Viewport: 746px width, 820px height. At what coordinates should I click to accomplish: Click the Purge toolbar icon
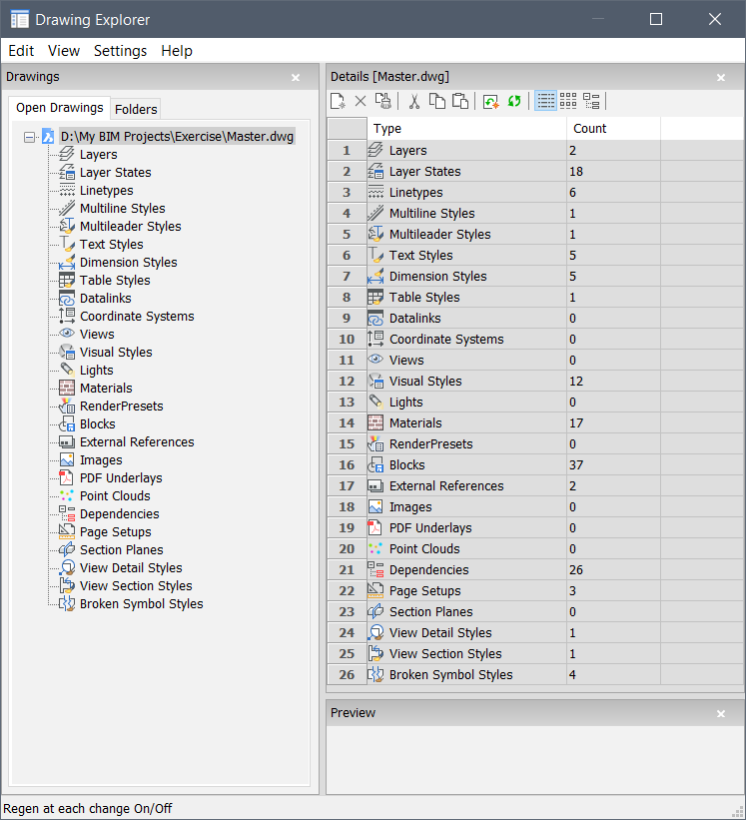click(x=382, y=101)
